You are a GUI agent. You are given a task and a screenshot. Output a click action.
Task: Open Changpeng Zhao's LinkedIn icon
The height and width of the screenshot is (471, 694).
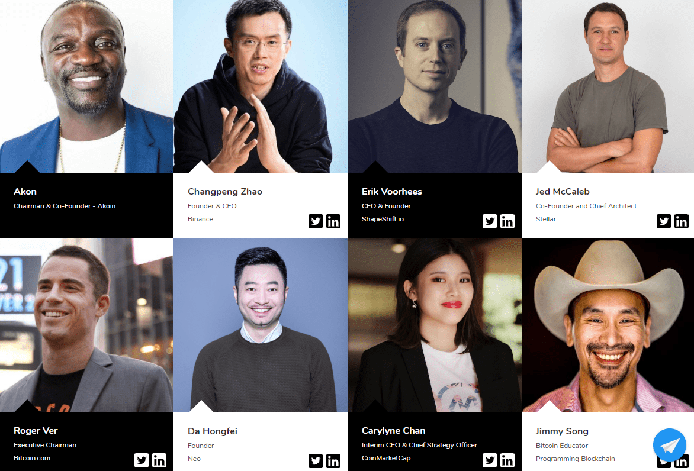pos(333,221)
